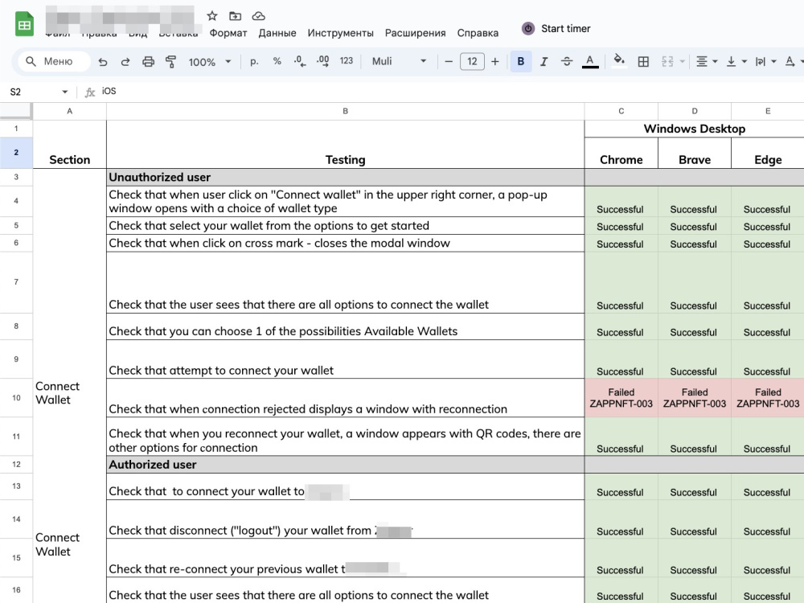Click the Undo icon
Image resolution: width=804 pixels, height=603 pixels.
pyautogui.click(x=103, y=60)
